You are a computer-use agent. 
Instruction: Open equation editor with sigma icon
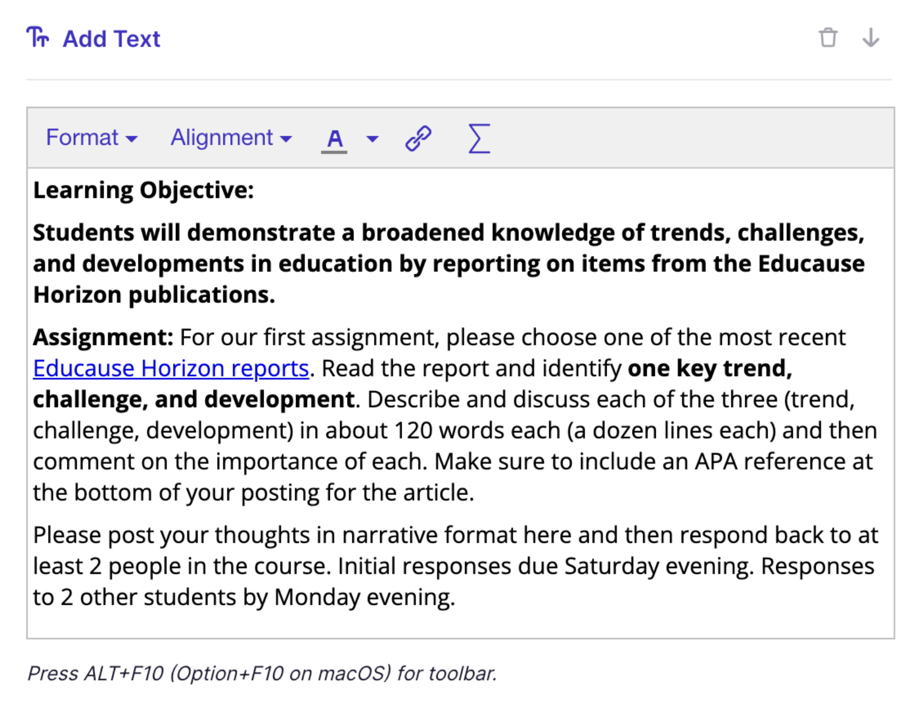(479, 139)
